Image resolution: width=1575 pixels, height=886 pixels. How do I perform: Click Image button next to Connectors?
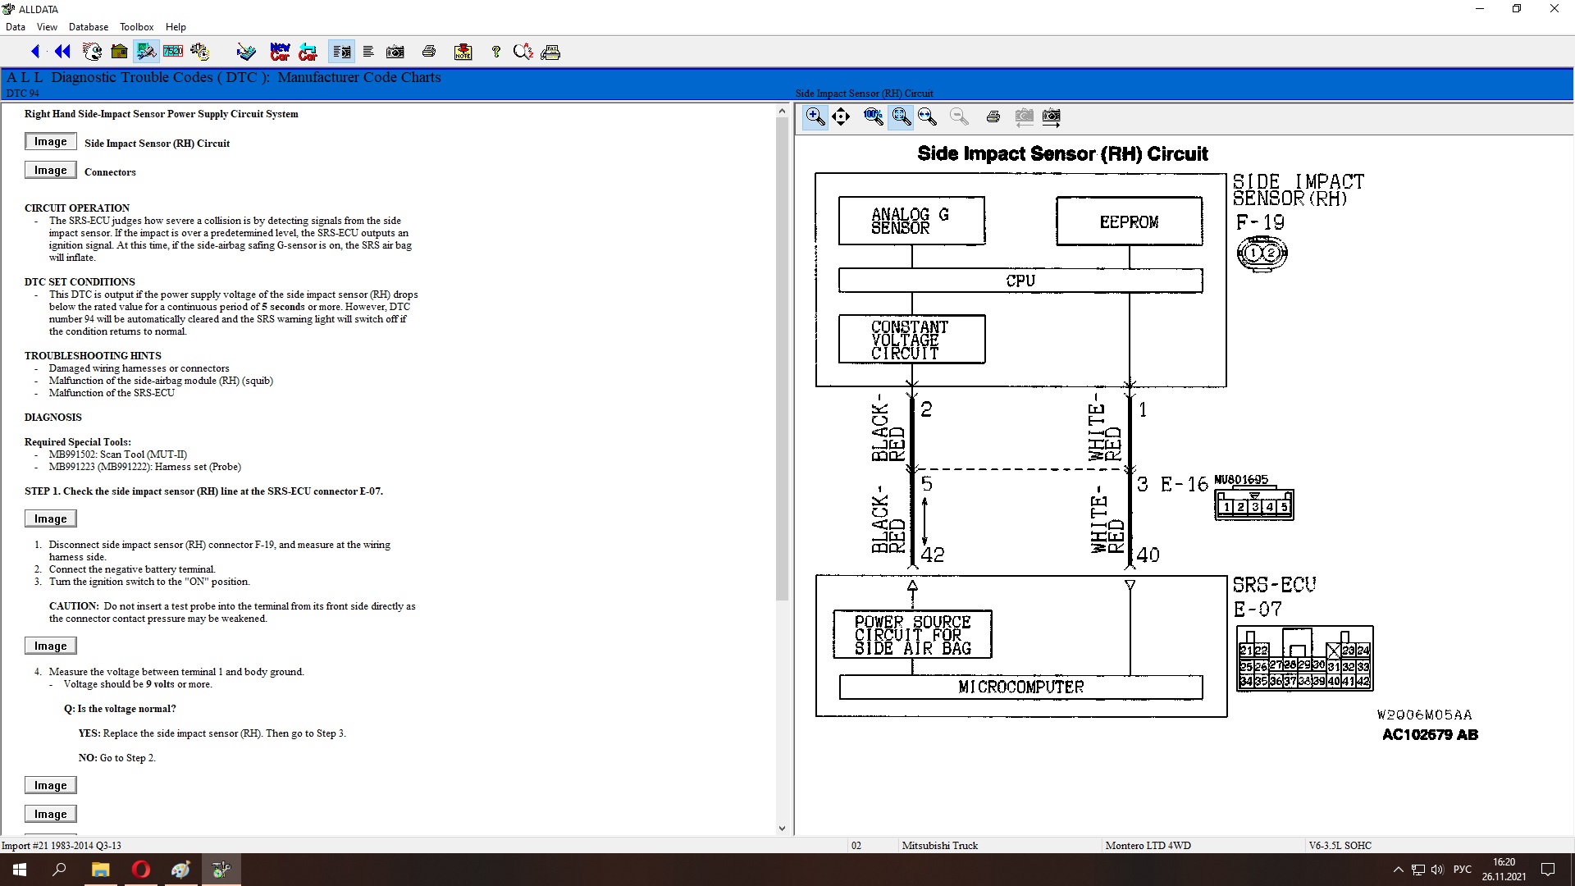(x=50, y=171)
